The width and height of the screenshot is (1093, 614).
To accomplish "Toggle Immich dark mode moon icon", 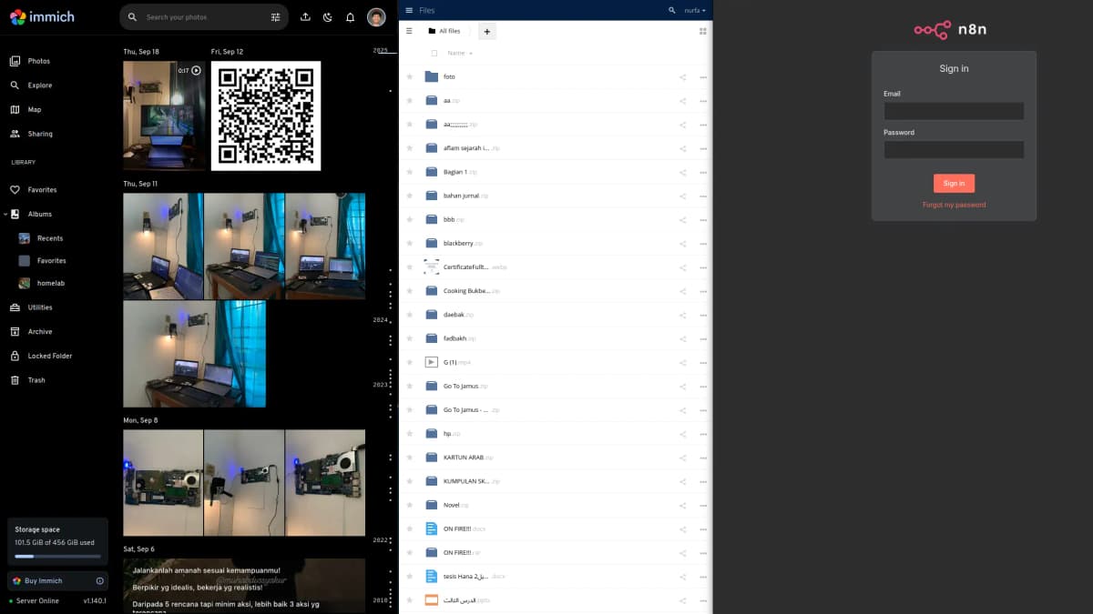I will [328, 17].
